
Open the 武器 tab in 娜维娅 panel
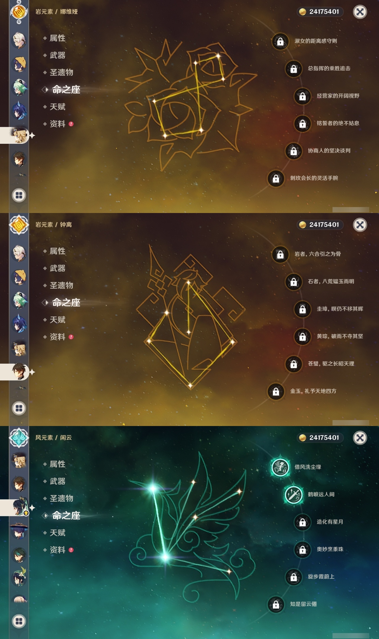pos(57,55)
